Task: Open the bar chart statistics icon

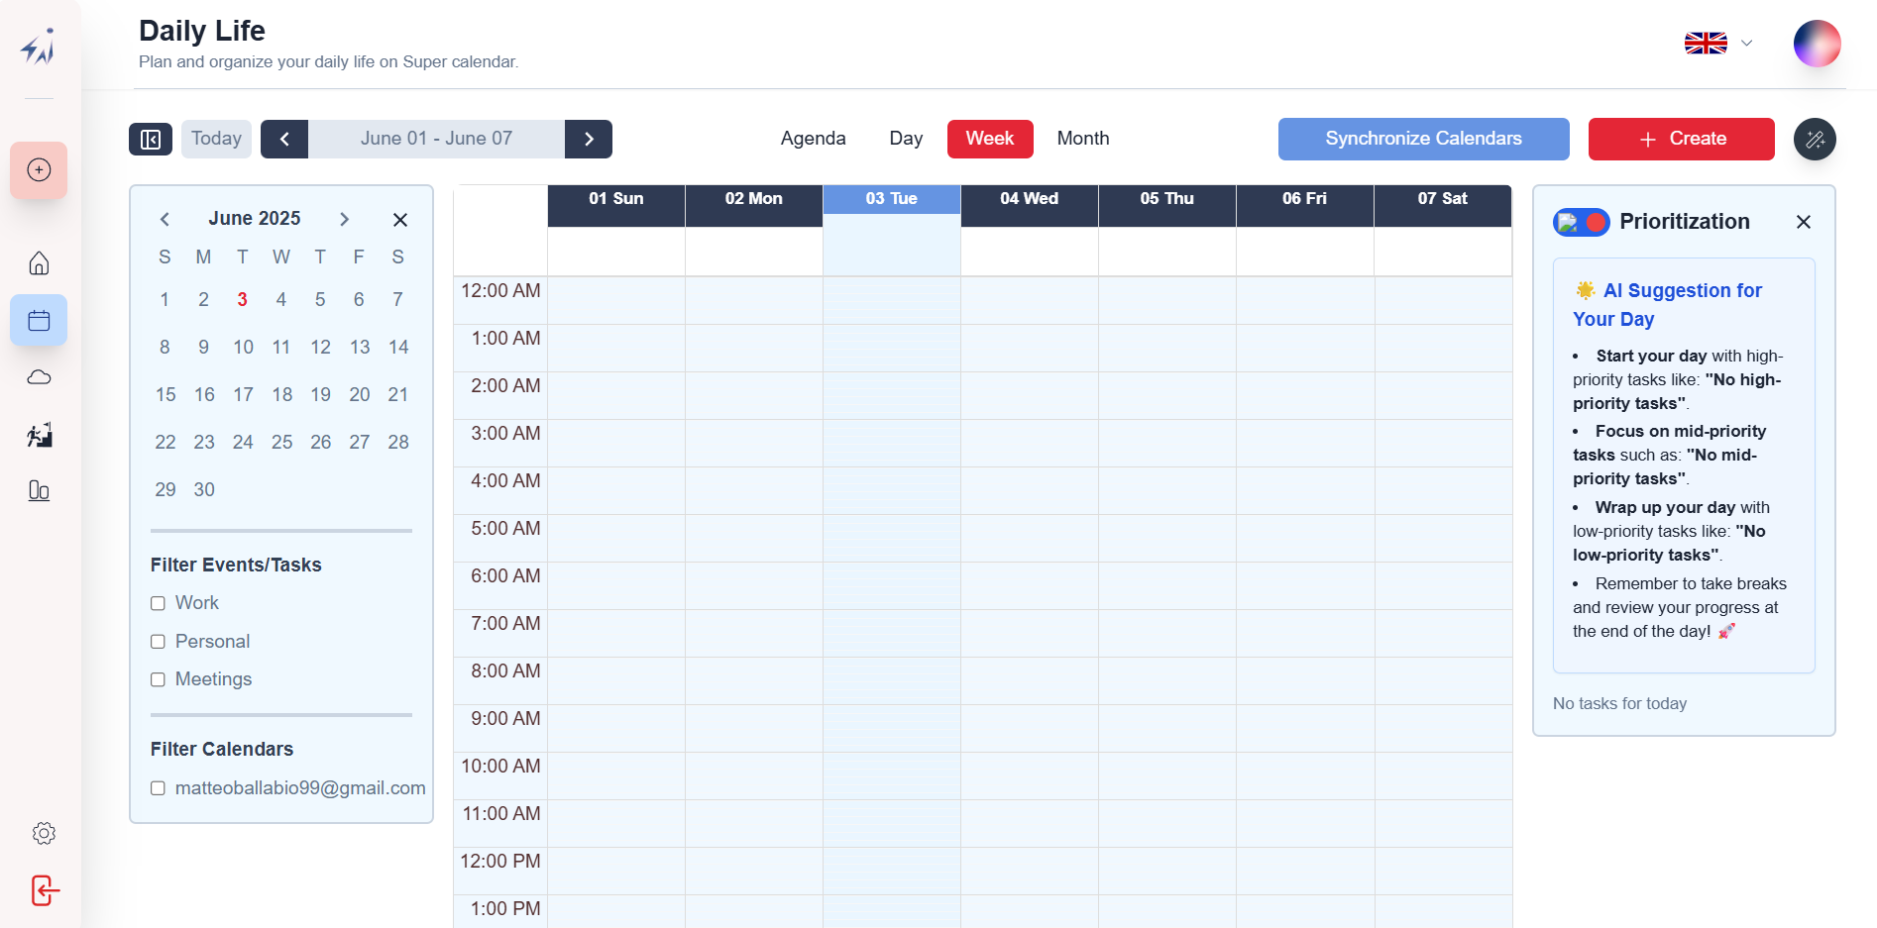Action: pyautogui.click(x=39, y=490)
